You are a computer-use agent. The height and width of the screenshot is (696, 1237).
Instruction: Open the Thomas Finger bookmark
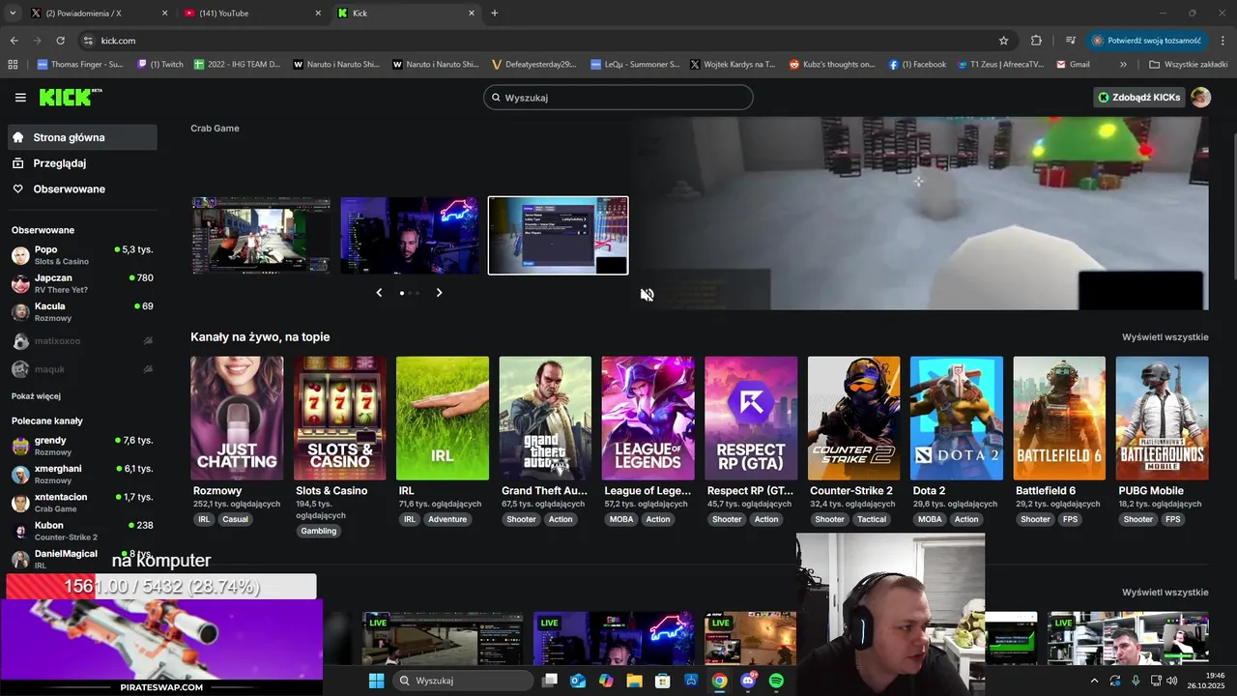coord(79,64)
